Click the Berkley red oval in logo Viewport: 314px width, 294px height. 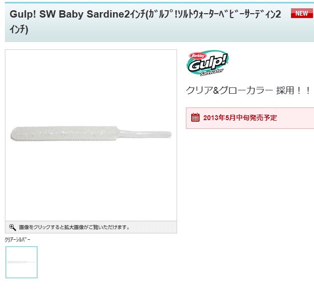(198, 56)
